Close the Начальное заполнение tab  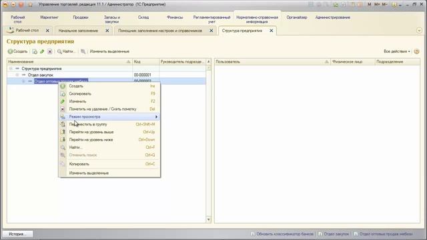[107, 31]
